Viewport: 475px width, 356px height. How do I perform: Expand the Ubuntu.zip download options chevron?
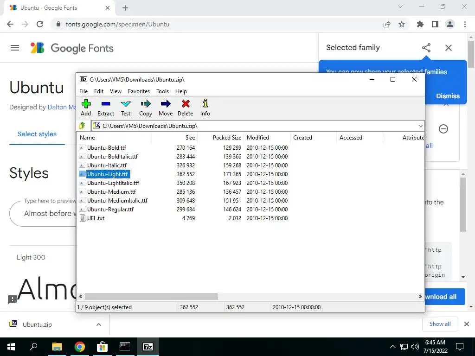click(x=99, y=324)
